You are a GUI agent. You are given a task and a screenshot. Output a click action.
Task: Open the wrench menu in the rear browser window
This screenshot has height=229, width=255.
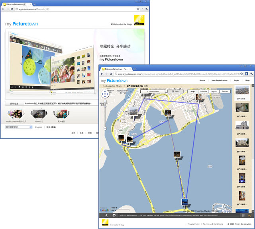tap(147, 9)
